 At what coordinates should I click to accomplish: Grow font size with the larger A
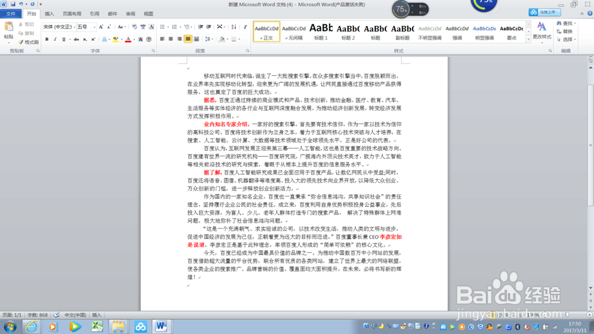pos(101,27)
